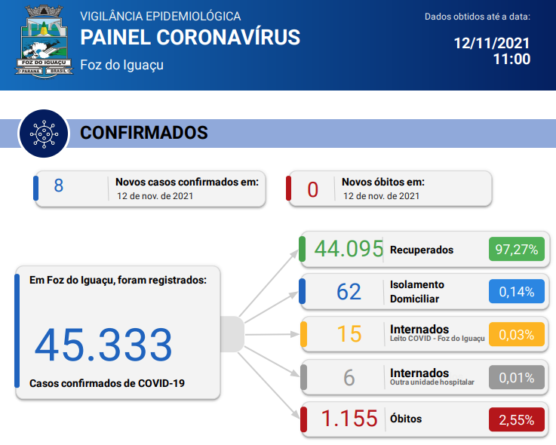The image size is (556, 445).
Task: Click the Foz do Iguaçu coat of arms
Action: (44, 41)
